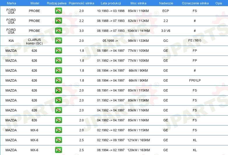
Task: Select the 3.0 V6 body cell
Action: click(x=166, y=31)
